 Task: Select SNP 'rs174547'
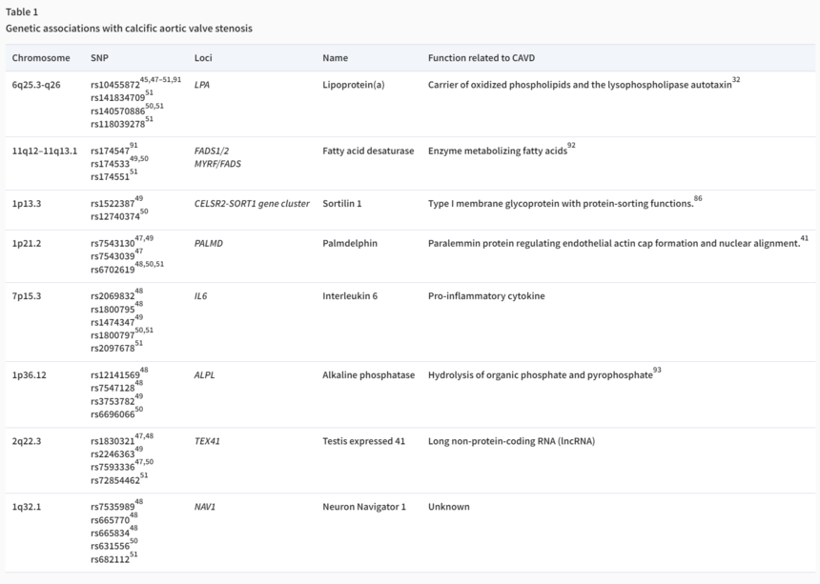coord(110,151)
